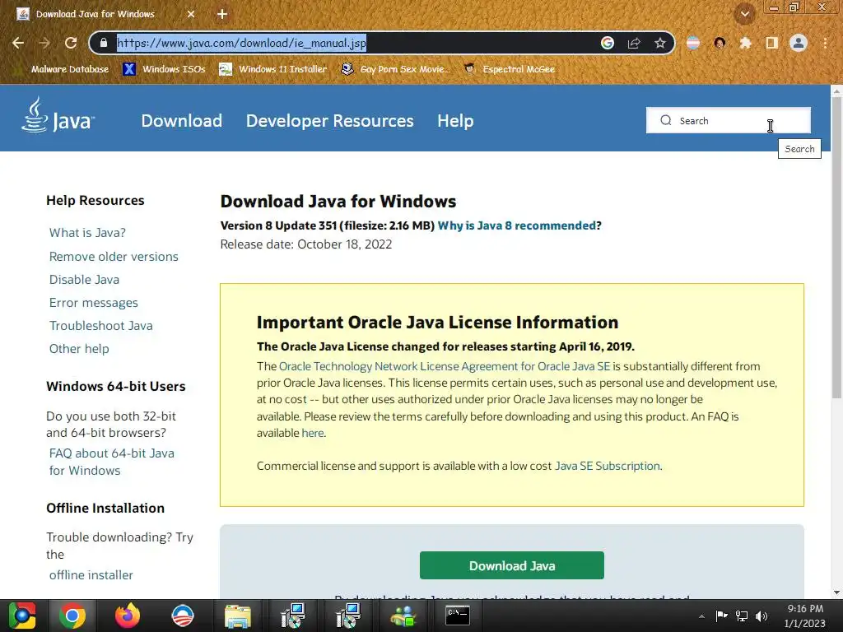Close the Download Java for Windows tab
This screenshot has height=632, width=843.
pos(191,14)
